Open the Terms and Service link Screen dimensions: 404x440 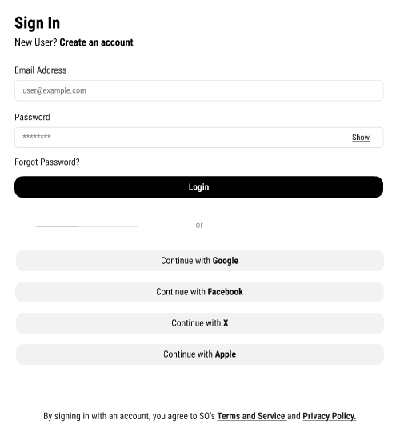(x=251, y=416)
